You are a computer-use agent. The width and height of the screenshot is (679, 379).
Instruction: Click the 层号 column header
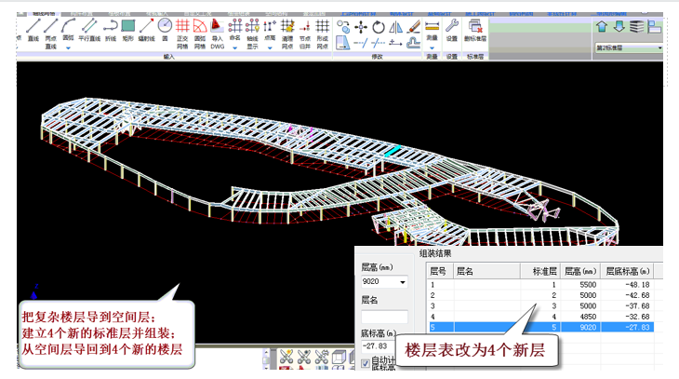tap(440, 272)
